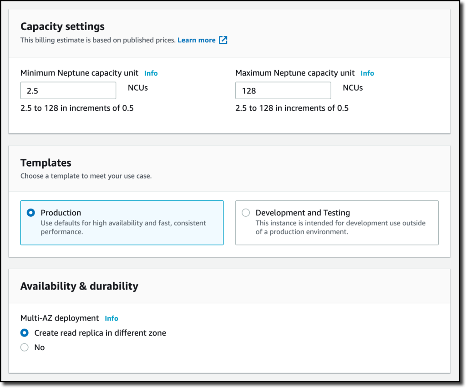Click the Multi-AZ deployment label text
The image size is (466, 388).
click(60, 318)
